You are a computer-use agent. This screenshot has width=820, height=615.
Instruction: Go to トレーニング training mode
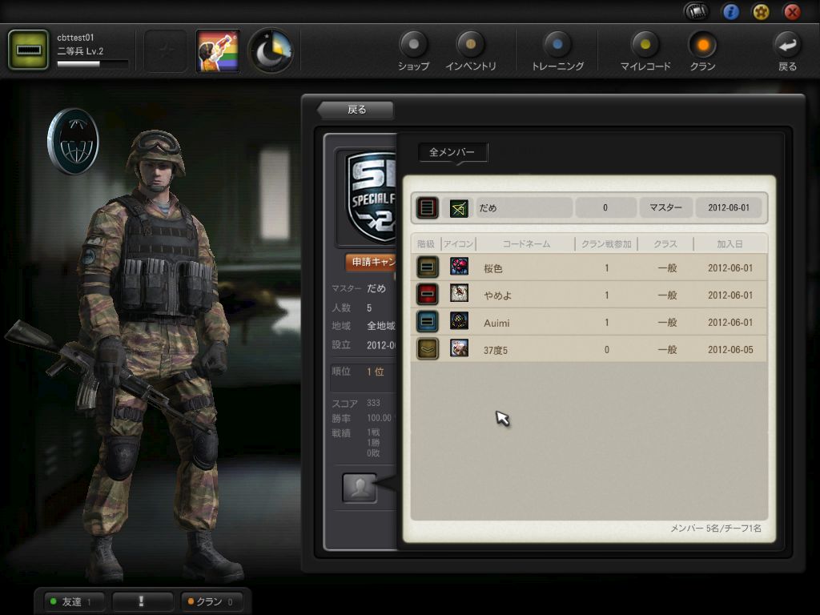557,45
